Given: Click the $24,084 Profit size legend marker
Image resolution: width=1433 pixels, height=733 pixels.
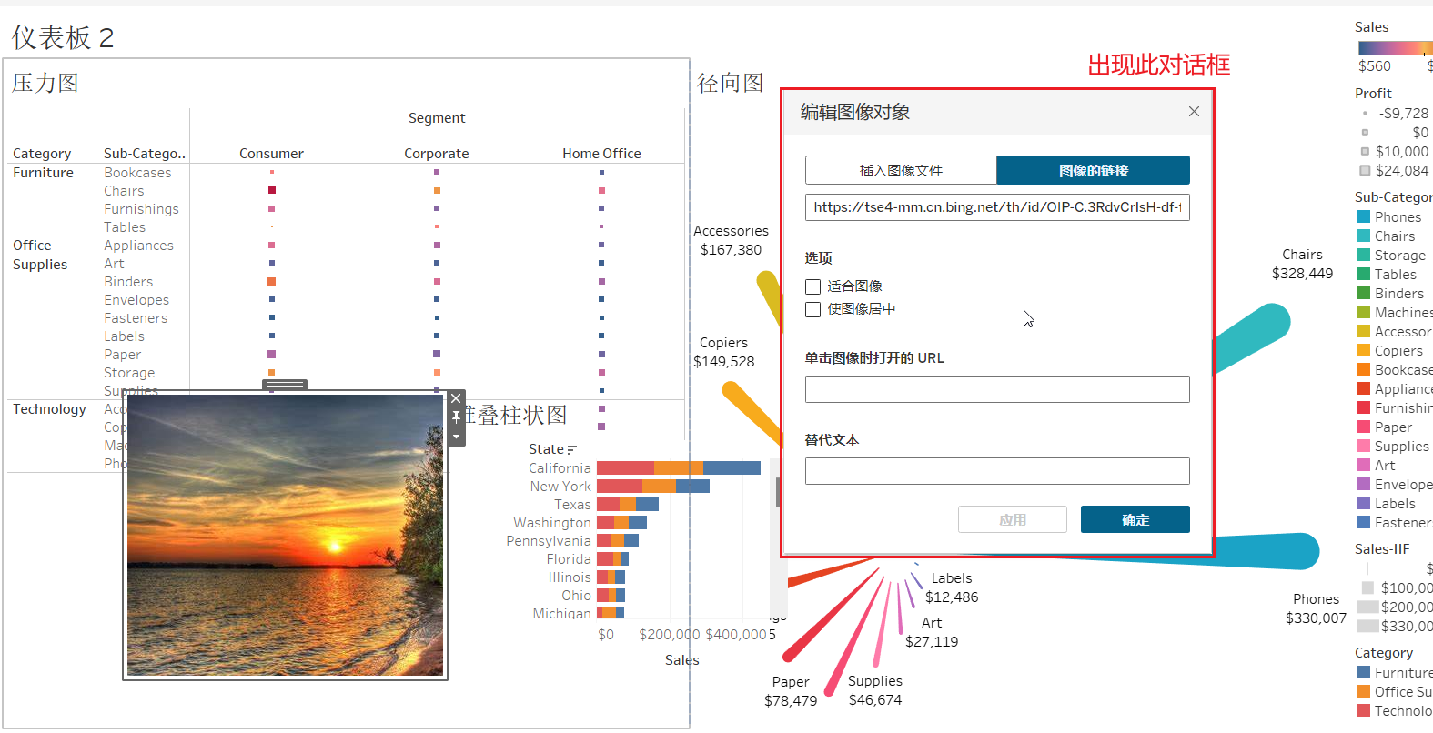Looking at the screenshot, I should pos(1365,170).
